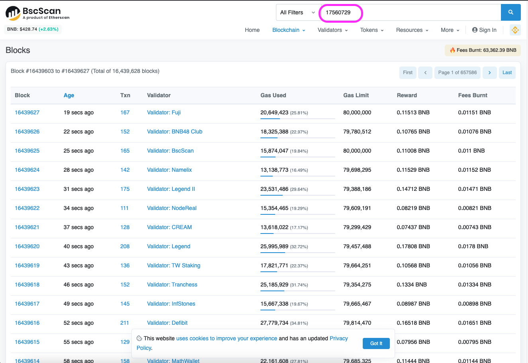This screenshot has width=528, height=363.
Task: Open the Home menu item
Action: pos(252,30)
